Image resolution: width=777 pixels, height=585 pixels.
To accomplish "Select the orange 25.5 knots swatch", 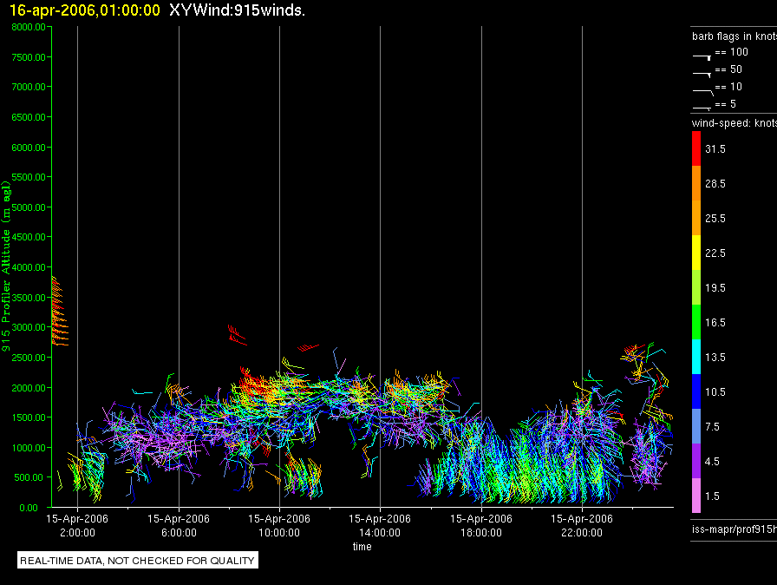I will coord(696,218).
